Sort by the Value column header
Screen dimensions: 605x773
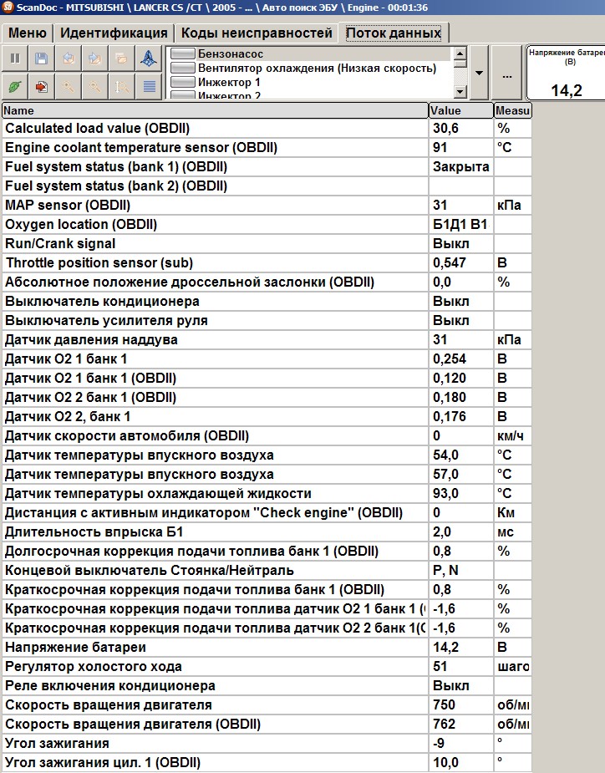[461, 110]
